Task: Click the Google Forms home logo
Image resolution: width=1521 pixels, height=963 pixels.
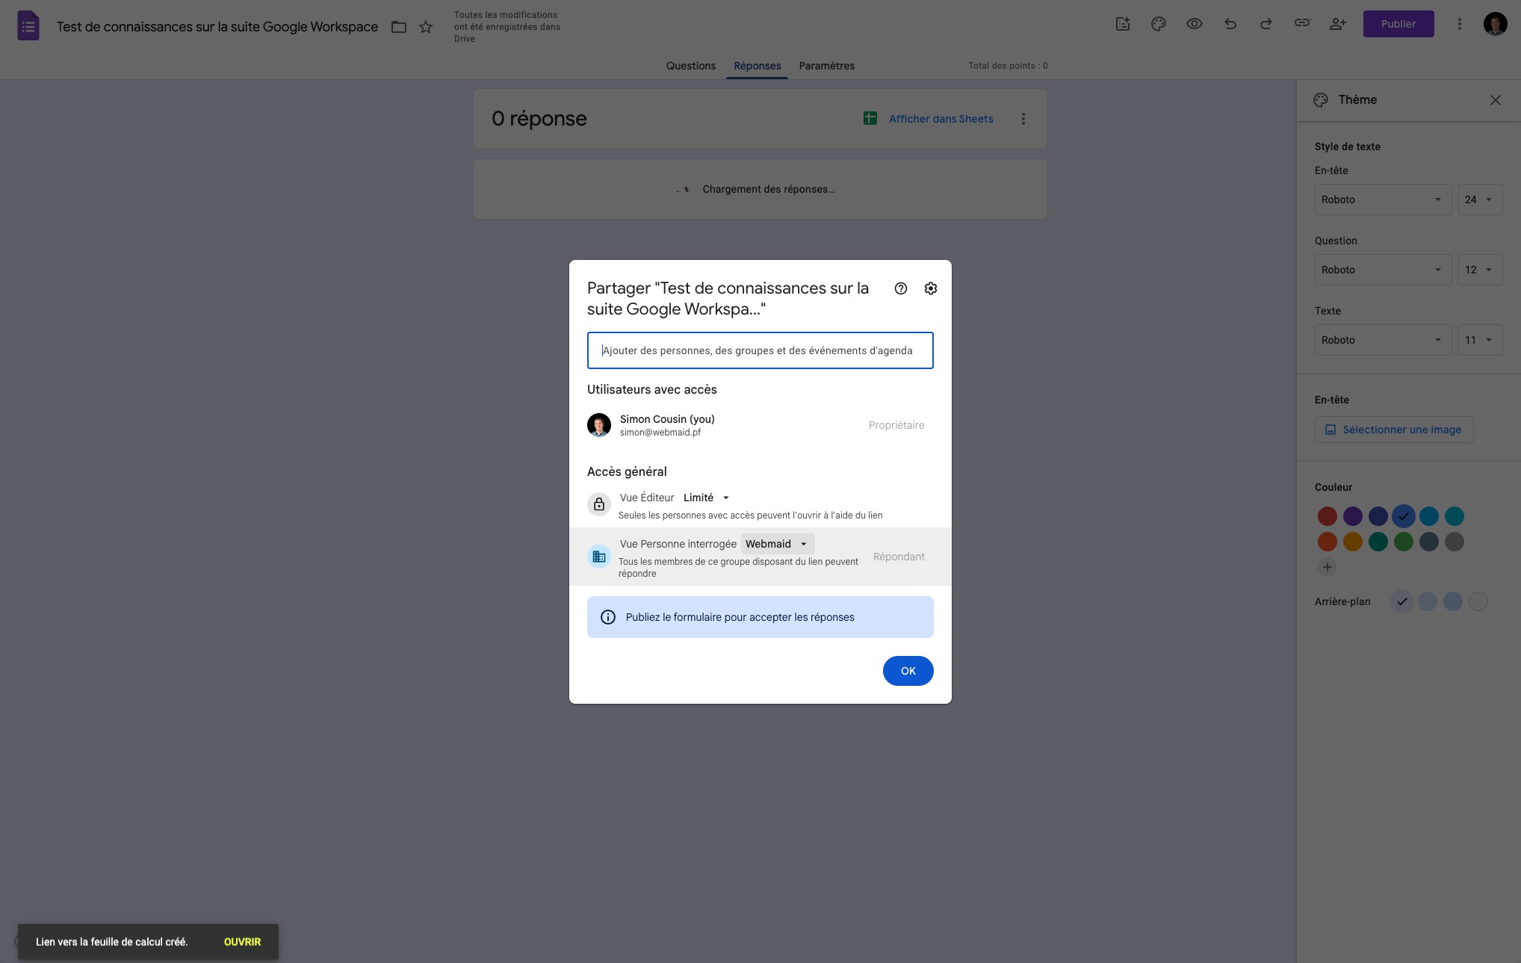Action: click(x=28, y=26)
